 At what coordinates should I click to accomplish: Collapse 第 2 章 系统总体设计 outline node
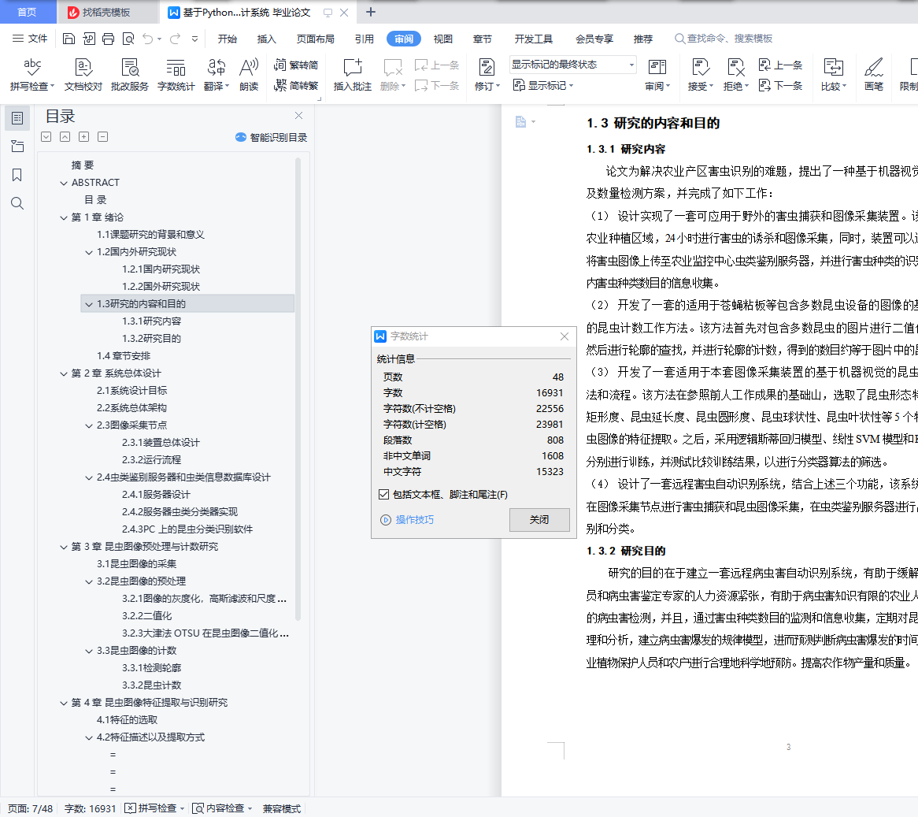point(64,373)
